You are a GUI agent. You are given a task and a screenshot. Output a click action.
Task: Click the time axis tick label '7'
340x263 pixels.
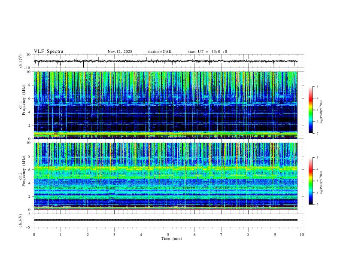[x=222, y=235]
